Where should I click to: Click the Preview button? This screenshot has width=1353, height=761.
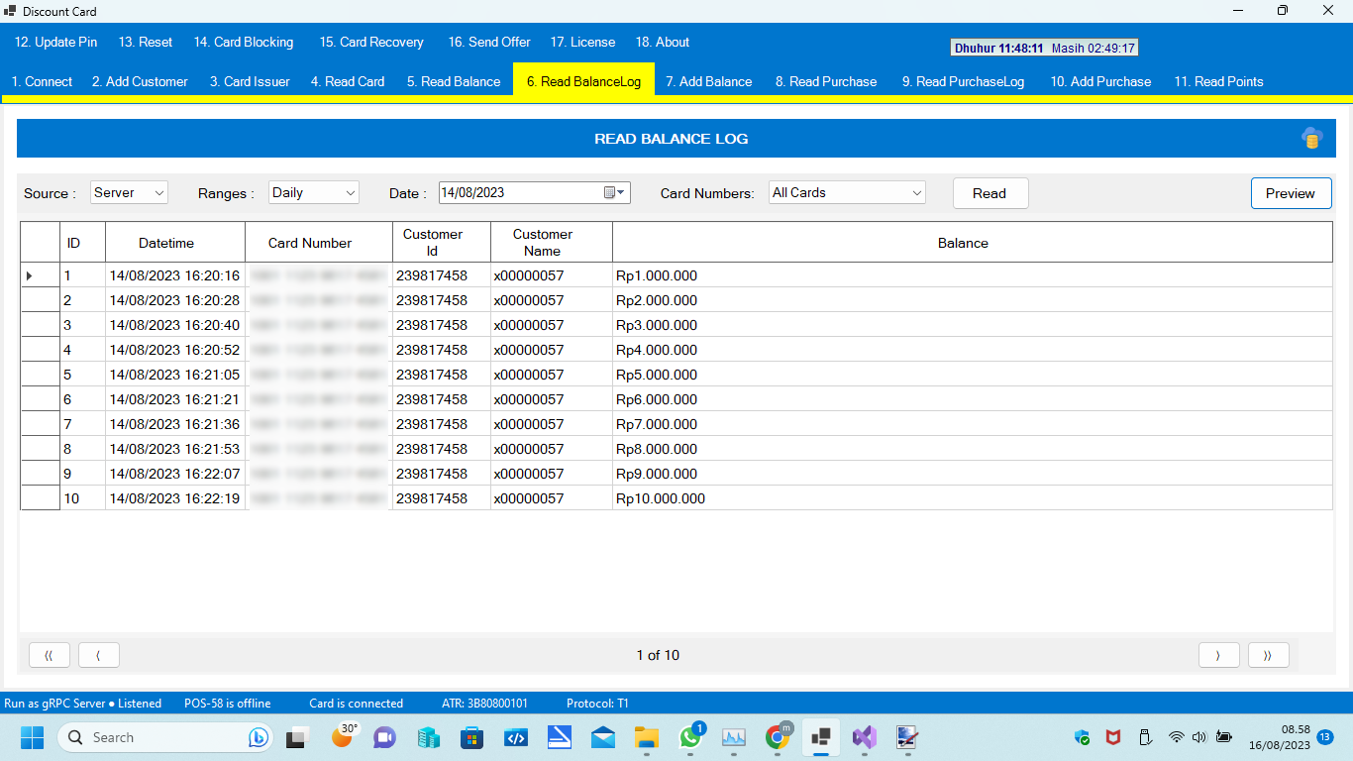point(1291,193)
